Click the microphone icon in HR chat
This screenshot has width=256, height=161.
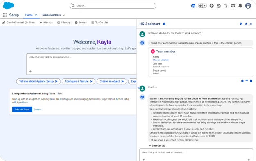point(249,159)
